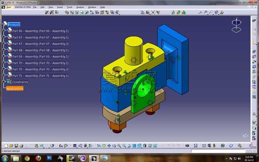This screenshot has height=162, width=259.
Task: Expand the Part 69 - Assembly node
Action: tap(3, 56)
